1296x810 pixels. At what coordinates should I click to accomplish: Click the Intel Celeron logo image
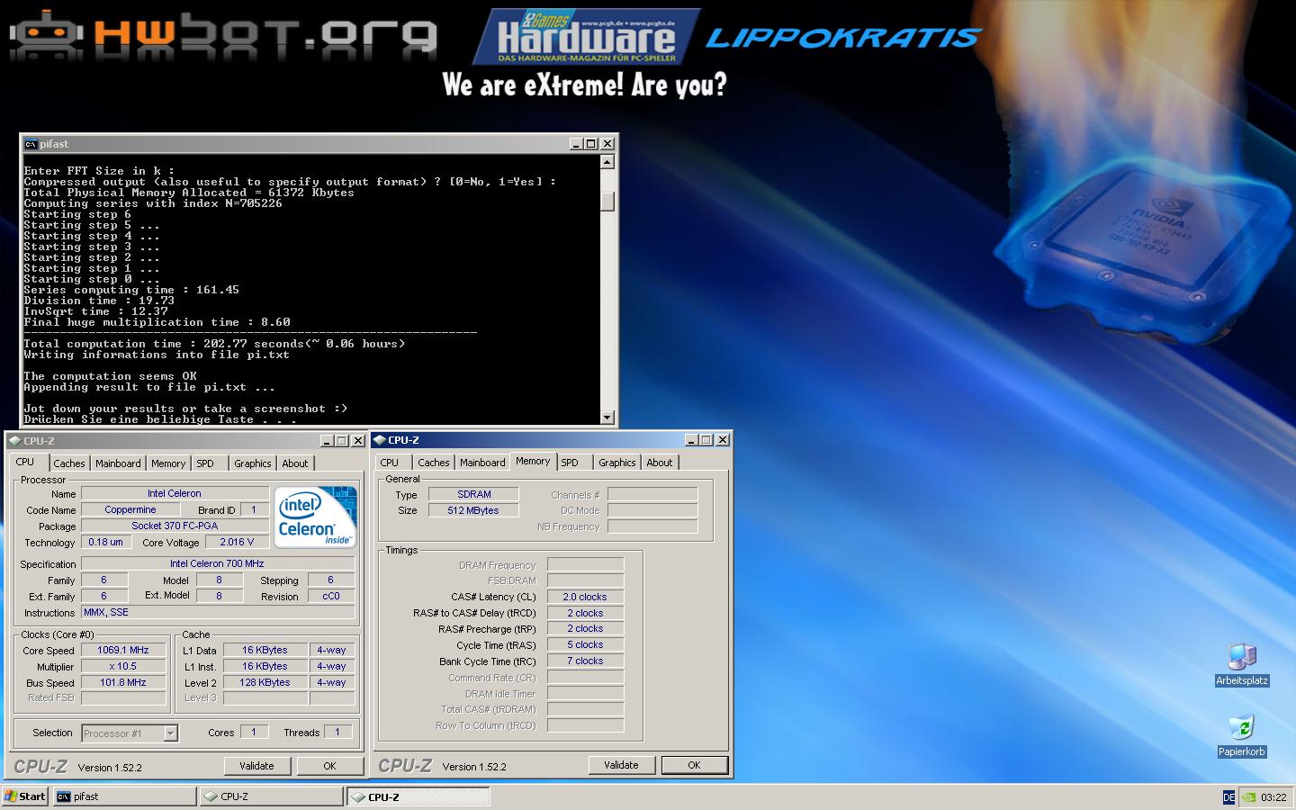315,517
